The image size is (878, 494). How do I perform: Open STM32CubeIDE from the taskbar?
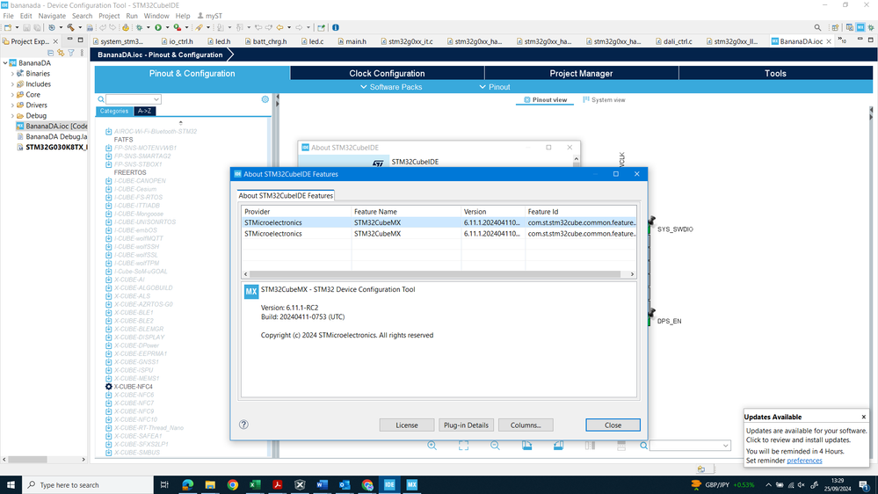389,484
